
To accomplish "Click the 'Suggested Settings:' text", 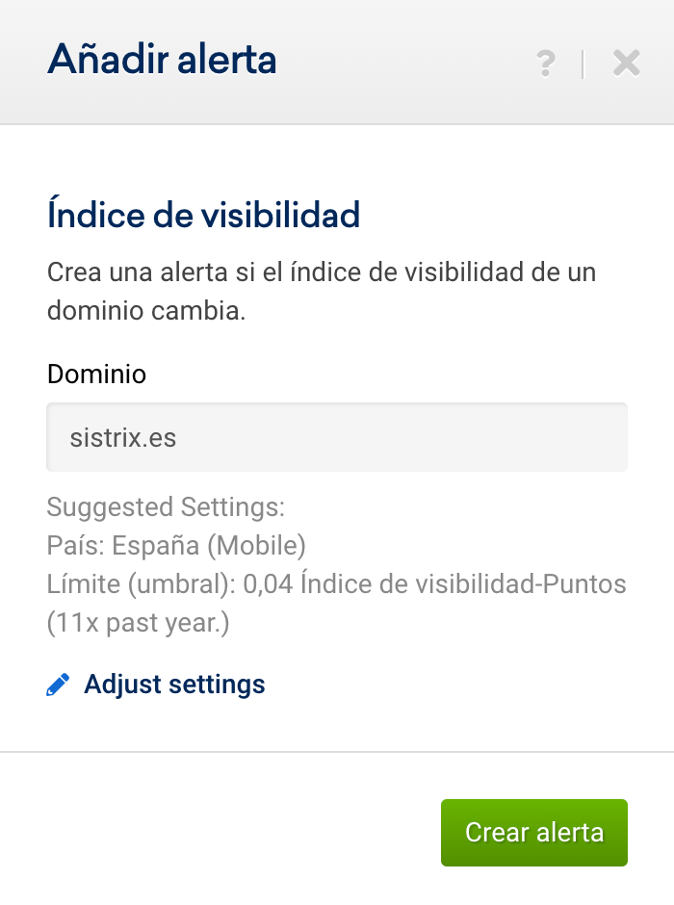I will point(166,506).
